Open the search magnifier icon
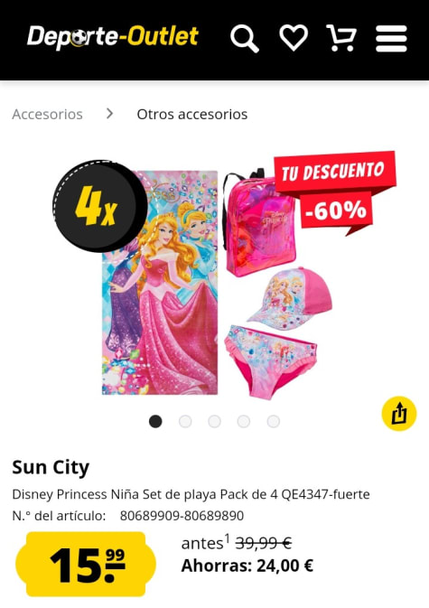This screenshot has height=608, width=429. pyautogui.click(x=245, y=39)
